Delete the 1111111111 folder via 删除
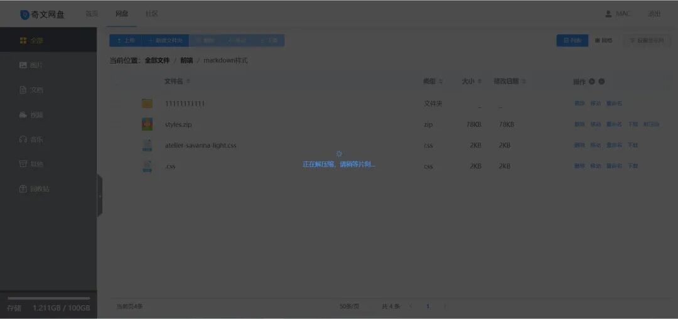The height and width of the screenshot is (319, 678). point(579,104)
